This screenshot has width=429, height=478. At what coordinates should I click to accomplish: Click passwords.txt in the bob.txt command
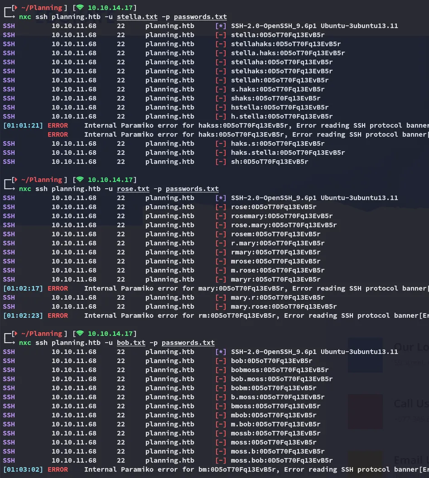point(188,343)
